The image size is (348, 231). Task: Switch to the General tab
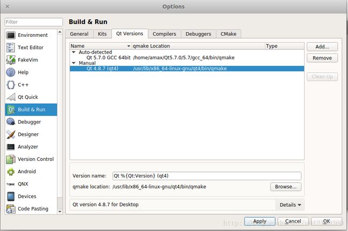pos(79,34)
